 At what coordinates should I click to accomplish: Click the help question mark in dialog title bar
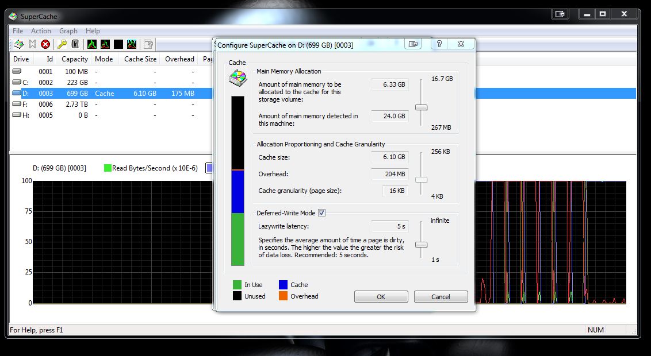439,44
